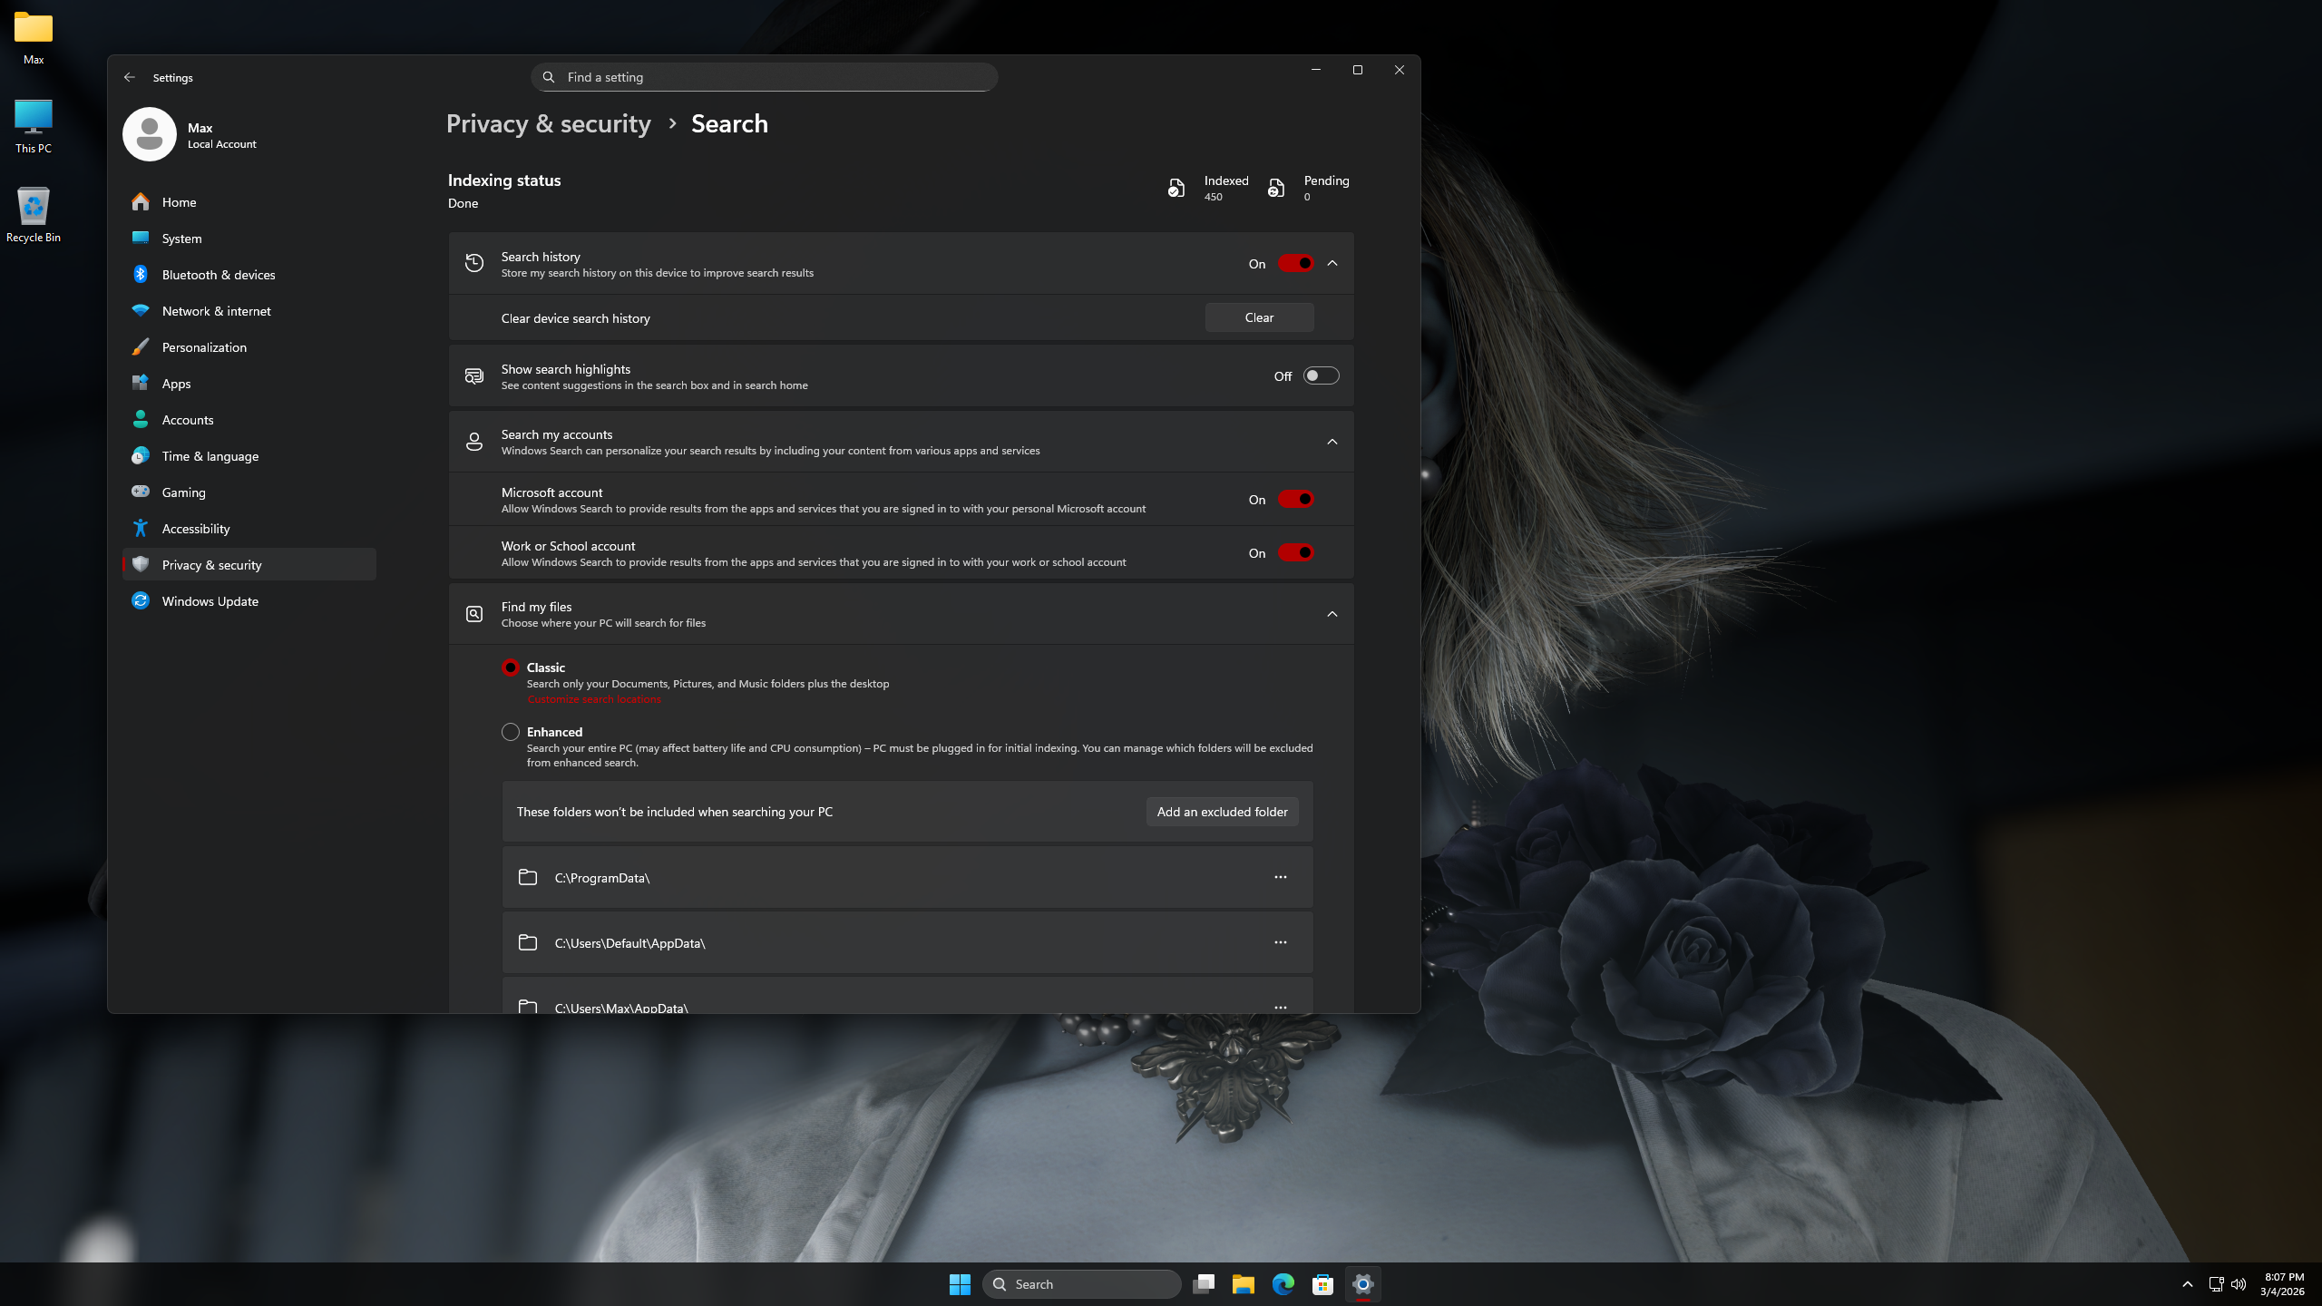Viewport: 2322px width, 1306px height.
Task: Click the C:\ProgramData\ folder icon
Action: [528, 877]
